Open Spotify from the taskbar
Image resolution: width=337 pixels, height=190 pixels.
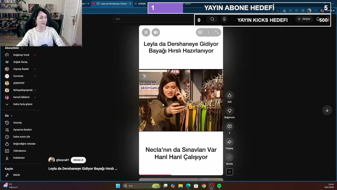pyautogui.click(x=219, y=186)
